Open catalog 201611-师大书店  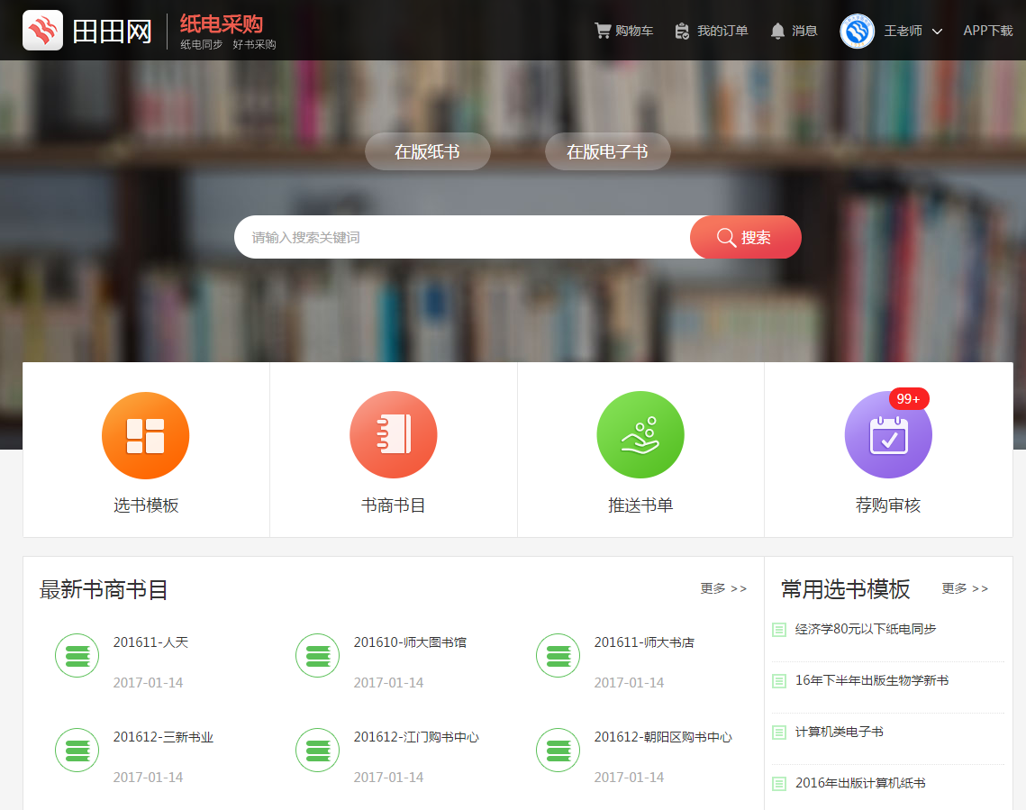tap(644, 642)
